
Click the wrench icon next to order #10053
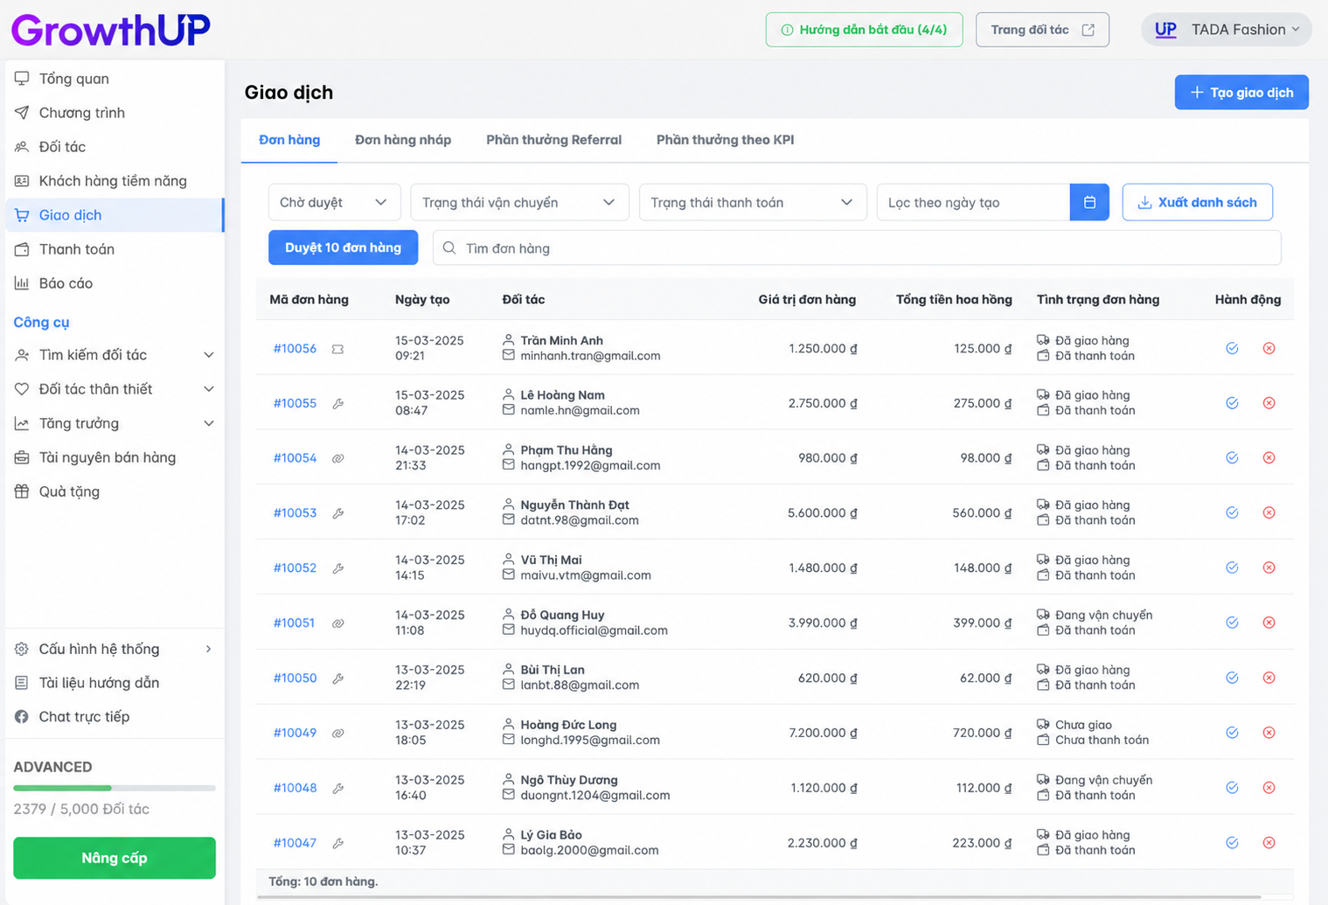pyautogui.click(x=337, y=513)
